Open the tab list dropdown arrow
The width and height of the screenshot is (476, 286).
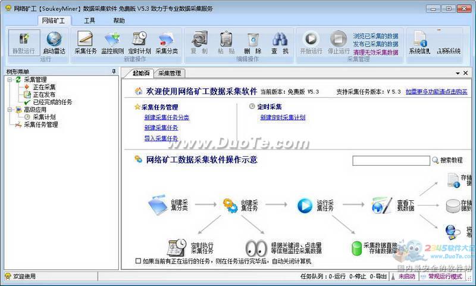458,73
